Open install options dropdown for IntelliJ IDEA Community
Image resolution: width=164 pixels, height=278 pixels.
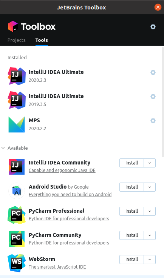tap(150, 163)
